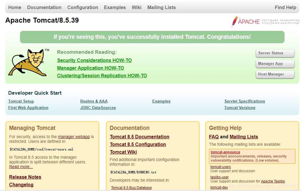Follow the Apache Taglibs link
The image size is (301, 191).
[x=273, y=181]
